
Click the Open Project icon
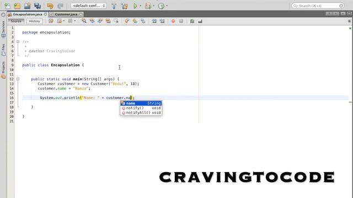[x=27, y=6]
